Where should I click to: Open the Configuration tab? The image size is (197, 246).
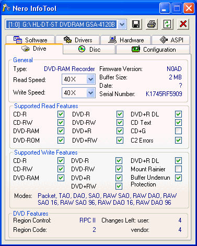(x=153, y=50)
